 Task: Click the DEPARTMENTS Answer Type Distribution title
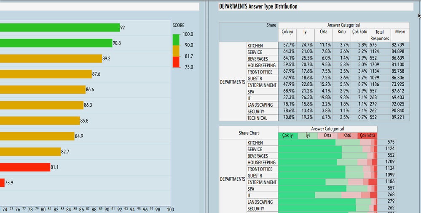pyautogui.click(x=258, y=6)
